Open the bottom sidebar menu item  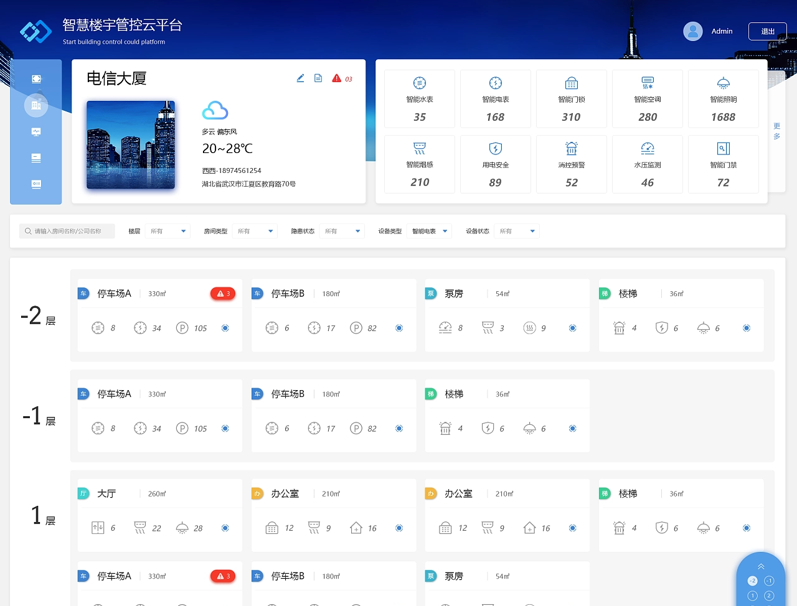point(36,184)
